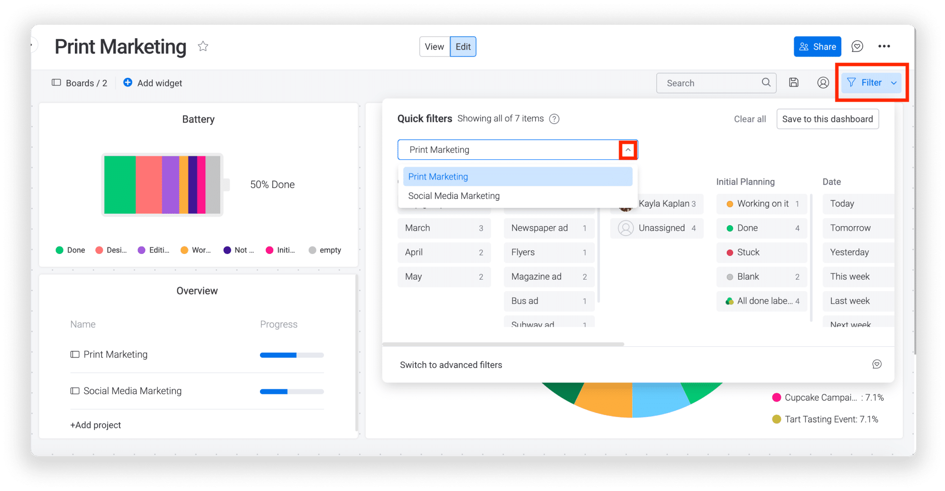This screenshot has height=491, width=945.
Task: Open the person filter icon
Action: (823, 82)
